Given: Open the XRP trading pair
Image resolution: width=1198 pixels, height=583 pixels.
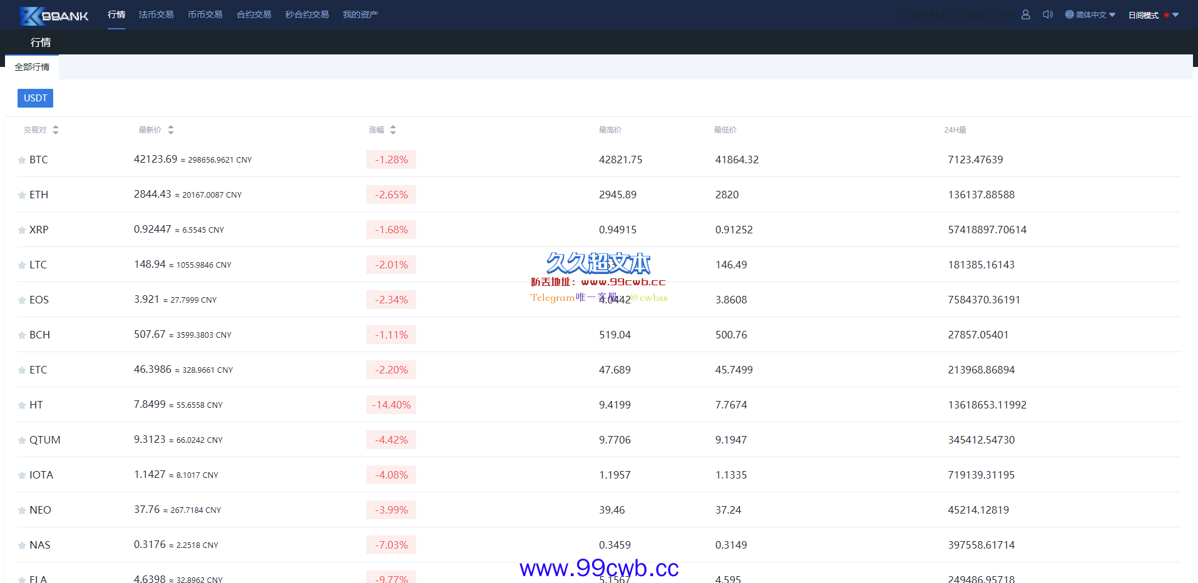Looking at the screenshot, I should [39, 230].
